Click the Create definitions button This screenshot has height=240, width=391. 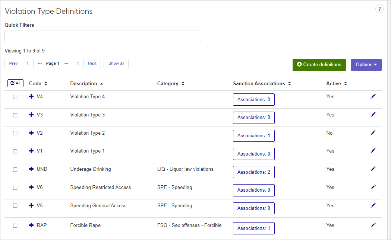click(x=319, y=65)
